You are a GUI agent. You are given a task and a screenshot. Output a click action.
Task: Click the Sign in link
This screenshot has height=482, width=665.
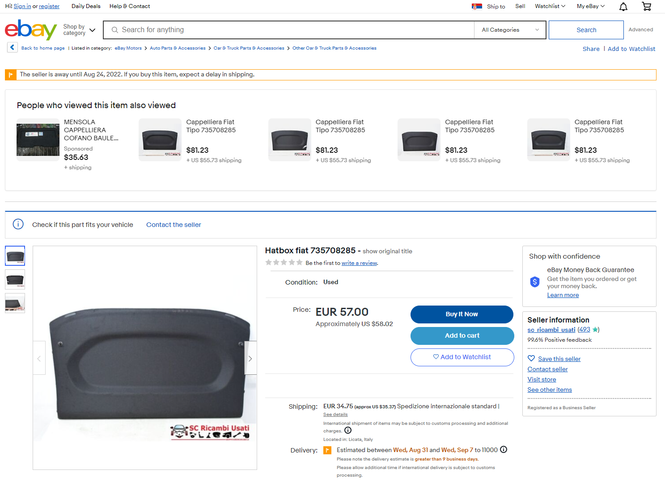[x=22, y=6]
